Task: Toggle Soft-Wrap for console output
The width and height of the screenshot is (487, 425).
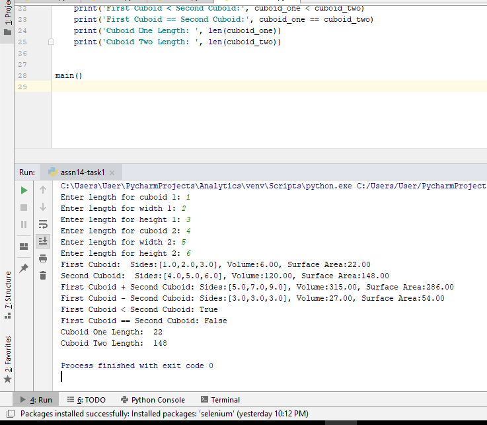Action: (43, 224)
